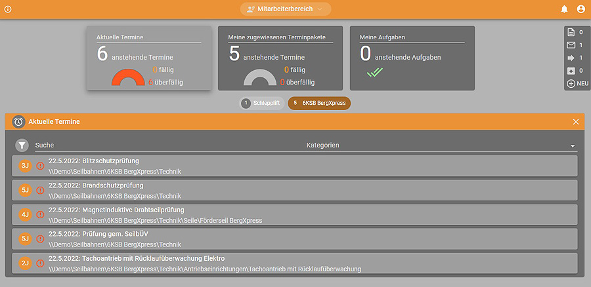Screen dimensions: 591x287
Task: Click the filter funnel icon
Action: [22, 145]
